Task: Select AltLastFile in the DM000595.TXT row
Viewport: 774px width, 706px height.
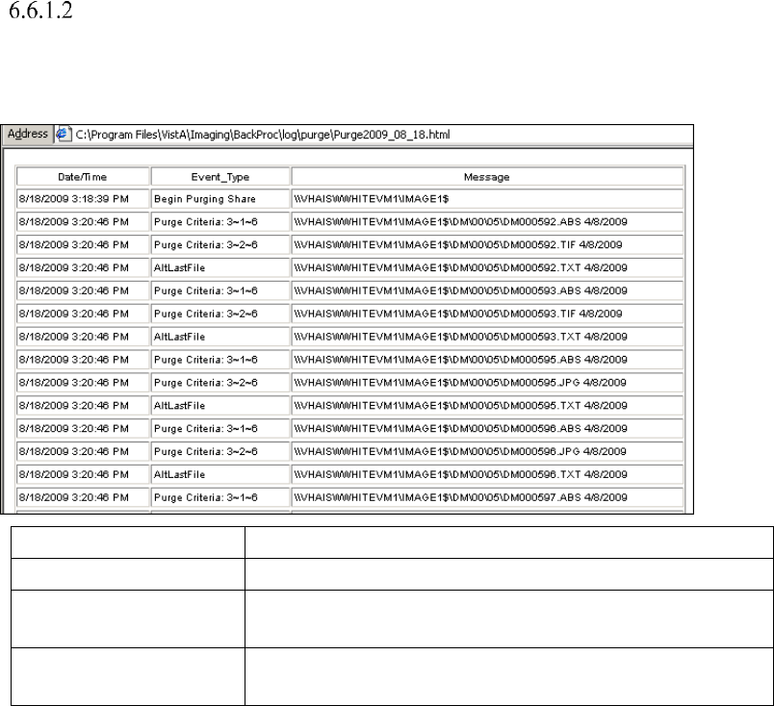Action: coord(220,406)
